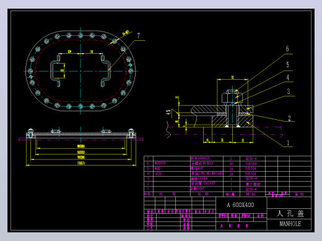This screenshot has width=322, height=241.
Task: Select callout number 1 in section view
Action: click(288, 143)
